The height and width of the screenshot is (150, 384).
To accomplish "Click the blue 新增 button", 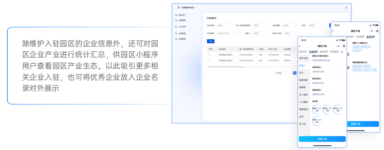I will pyautogui.click(x=210, y=41).
